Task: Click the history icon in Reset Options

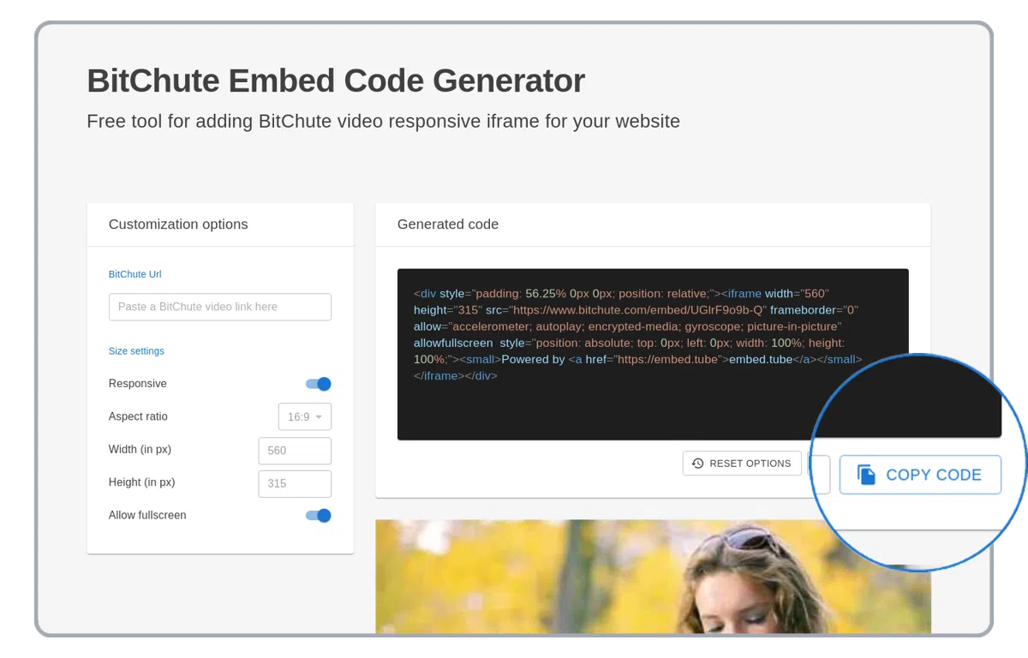Action: click(697, 464)
